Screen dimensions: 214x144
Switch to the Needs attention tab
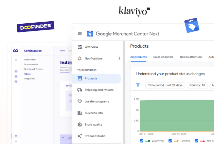click(x=191, y=57)
